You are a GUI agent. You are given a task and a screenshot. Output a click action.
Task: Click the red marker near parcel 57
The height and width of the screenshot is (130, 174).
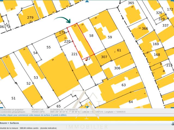86,60
